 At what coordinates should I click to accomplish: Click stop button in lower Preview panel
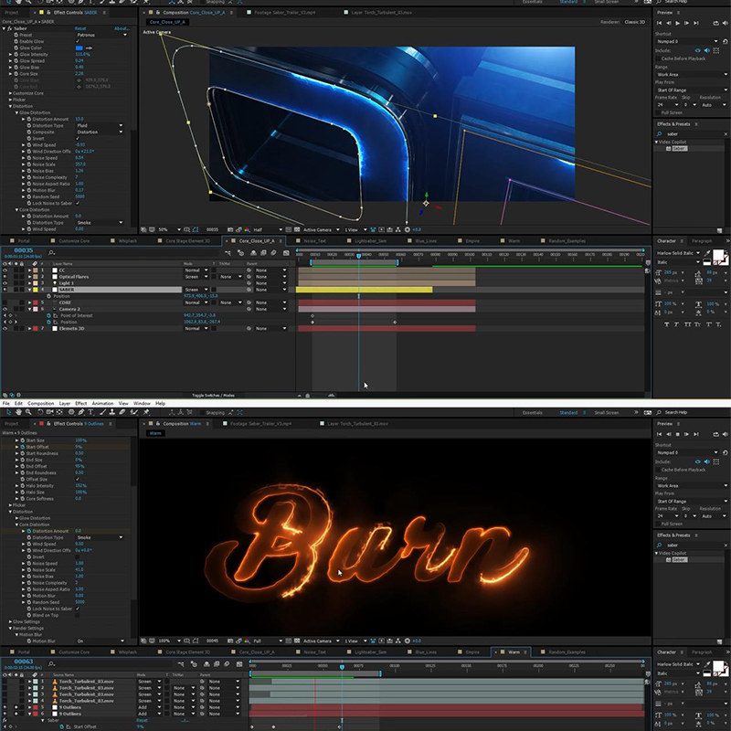click(677, 434)
